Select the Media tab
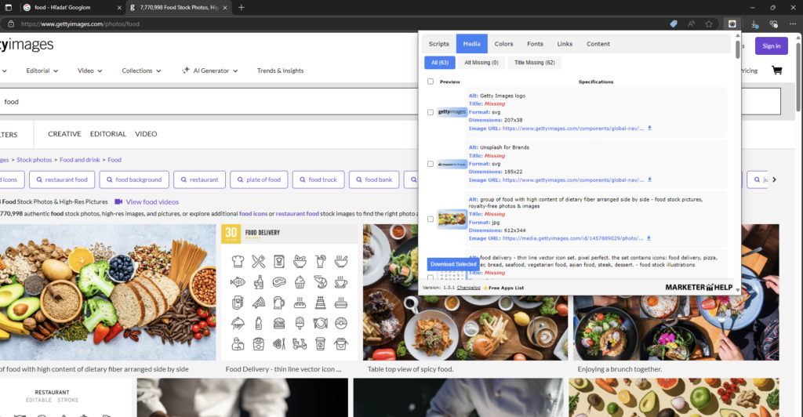Viewport: 803px width, 417px height. [x=471, y=44]
